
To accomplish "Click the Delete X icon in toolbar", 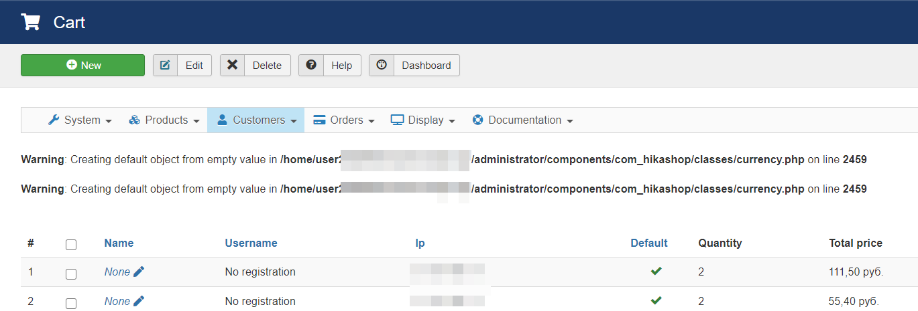I will 233,66.
